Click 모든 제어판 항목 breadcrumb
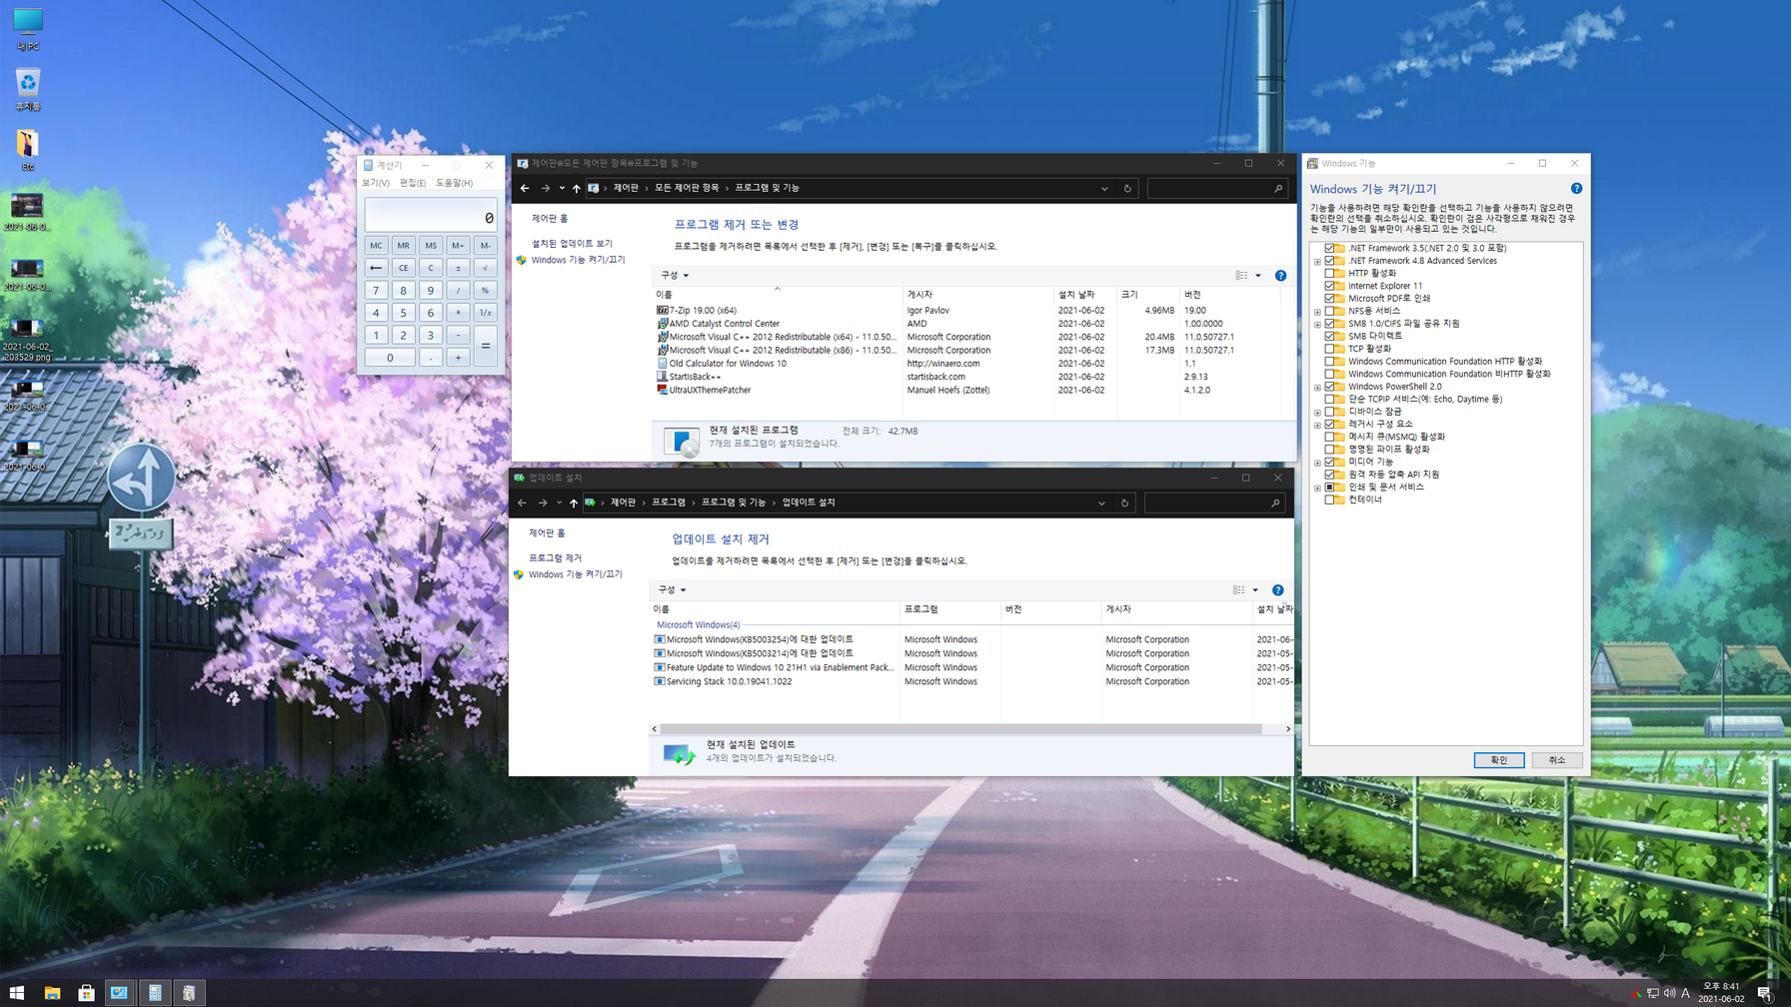This screenshot has height=1007, width=1791. (x=687, y=188)
